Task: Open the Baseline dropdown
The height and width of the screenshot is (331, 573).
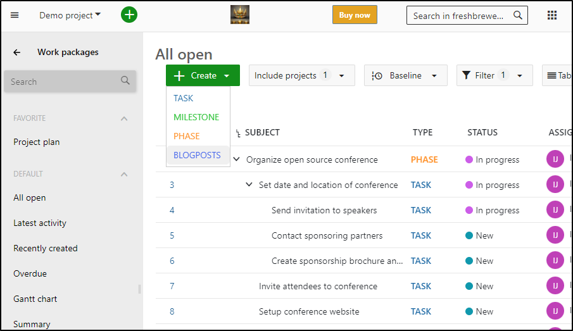Action: point(406,75)
